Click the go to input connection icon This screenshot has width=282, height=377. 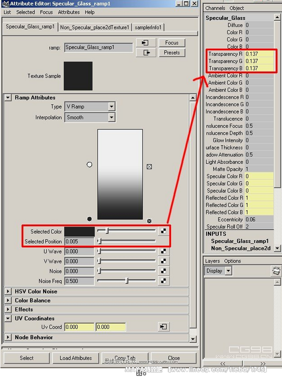[x=146, y=43]
